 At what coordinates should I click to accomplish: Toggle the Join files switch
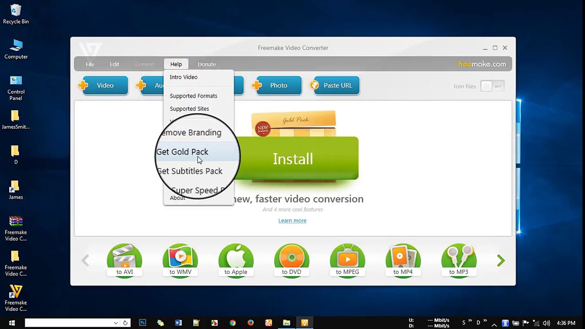click(x=492, y=86)
